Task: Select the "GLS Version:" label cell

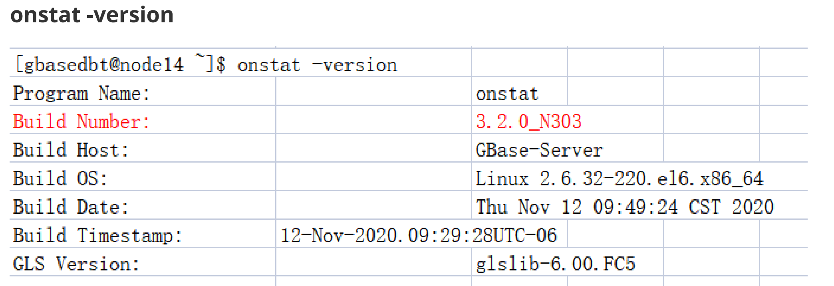Action: pyautogui.click(x=76, y=264)
